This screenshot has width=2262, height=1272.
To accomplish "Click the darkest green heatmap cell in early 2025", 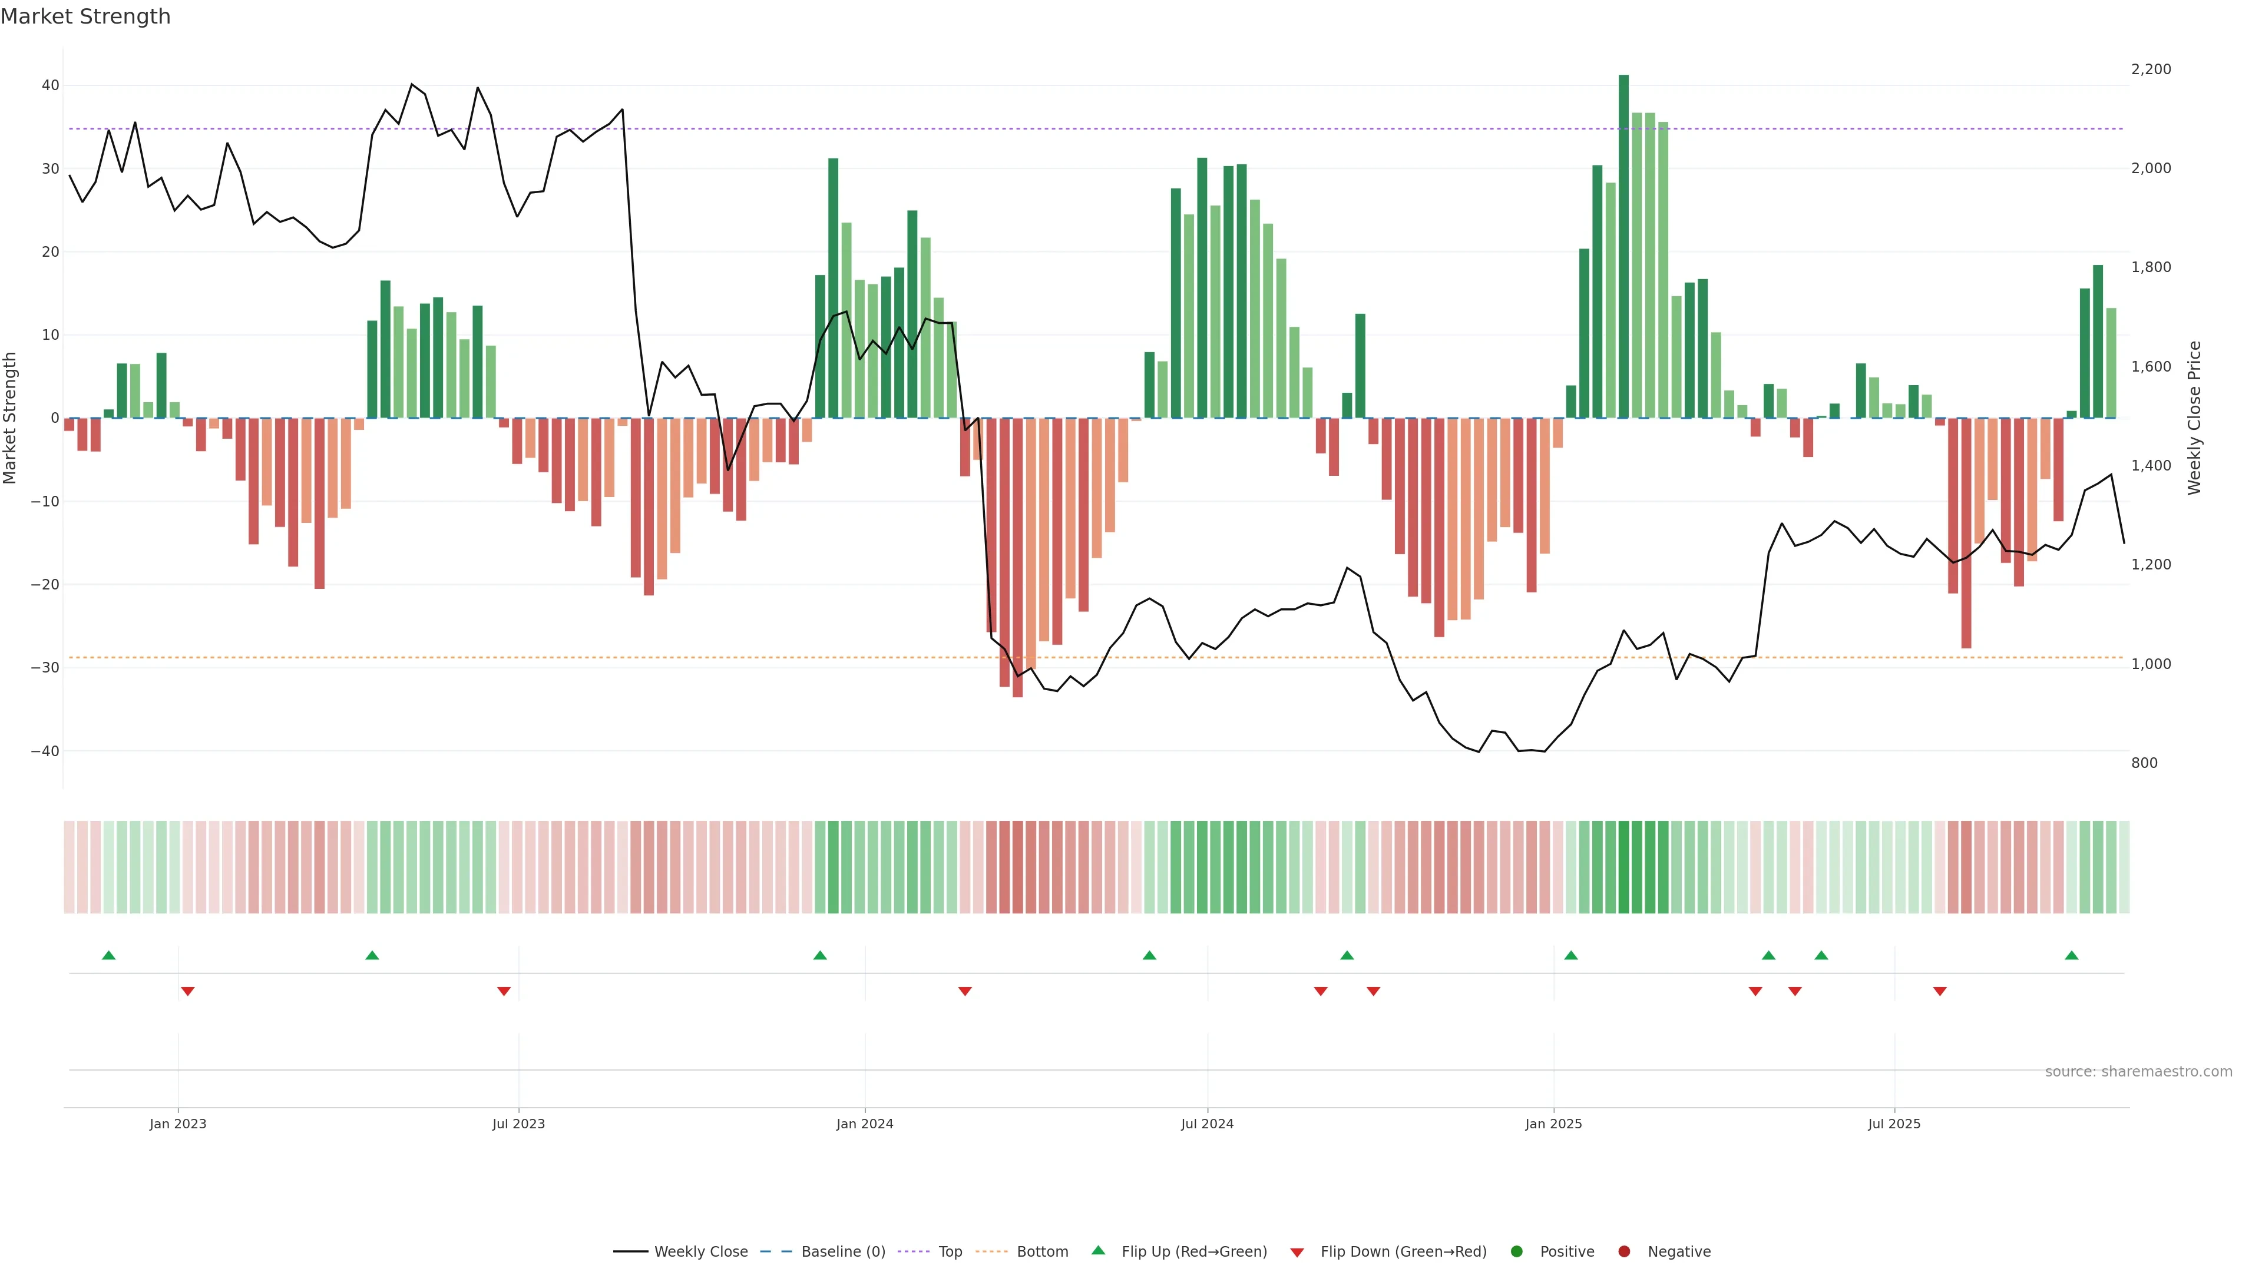I will click(1623, 867).
